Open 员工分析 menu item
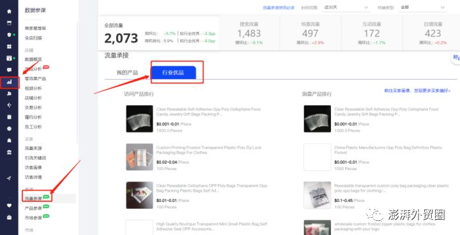Screen dimensions: 460x235 33,127
